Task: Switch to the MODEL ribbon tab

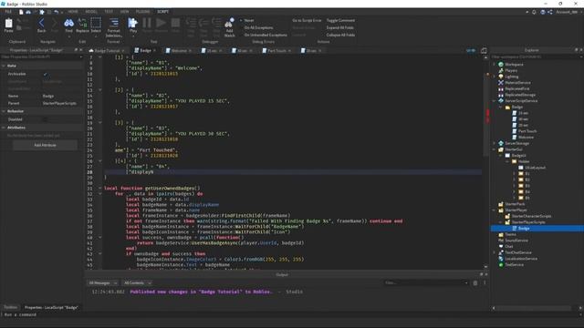Action: point(91,12)
